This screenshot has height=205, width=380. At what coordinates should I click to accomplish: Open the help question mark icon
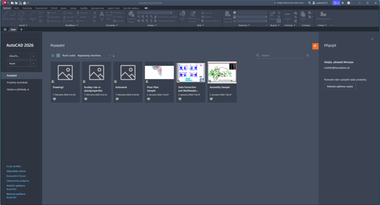pos(348,3)
